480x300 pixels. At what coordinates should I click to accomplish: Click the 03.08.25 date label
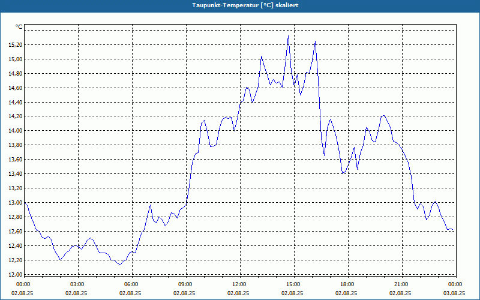(x=454, y=293)
